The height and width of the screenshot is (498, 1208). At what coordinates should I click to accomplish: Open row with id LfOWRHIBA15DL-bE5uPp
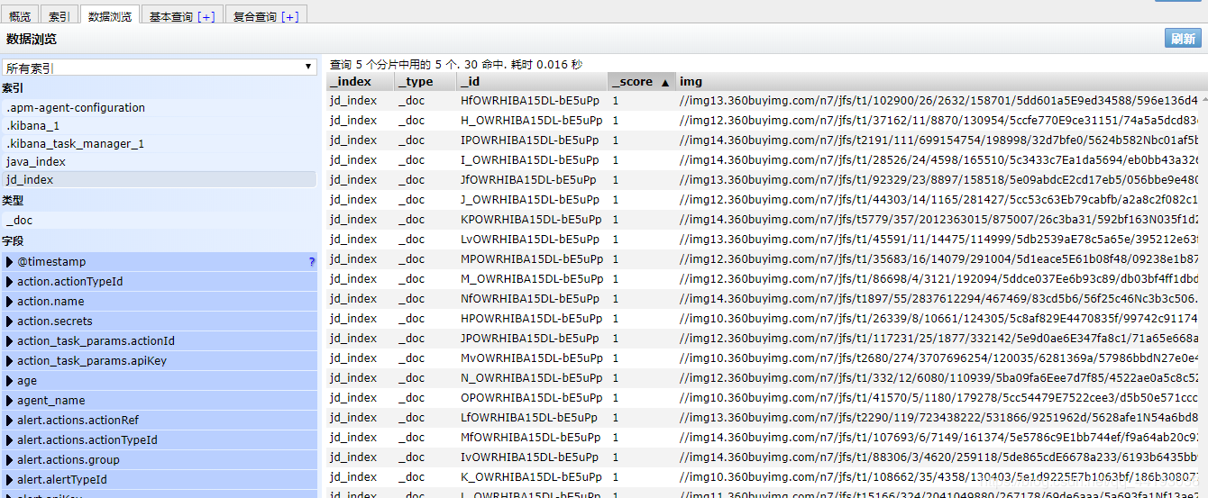(766, 417)
